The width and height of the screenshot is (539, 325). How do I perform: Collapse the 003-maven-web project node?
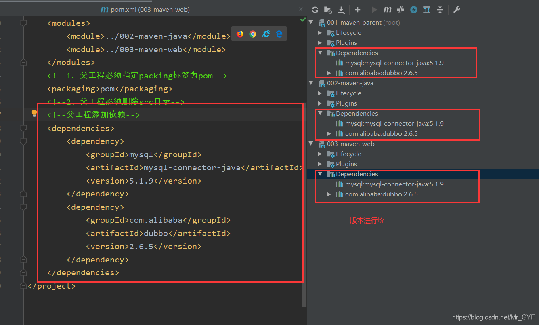(311, 144)
